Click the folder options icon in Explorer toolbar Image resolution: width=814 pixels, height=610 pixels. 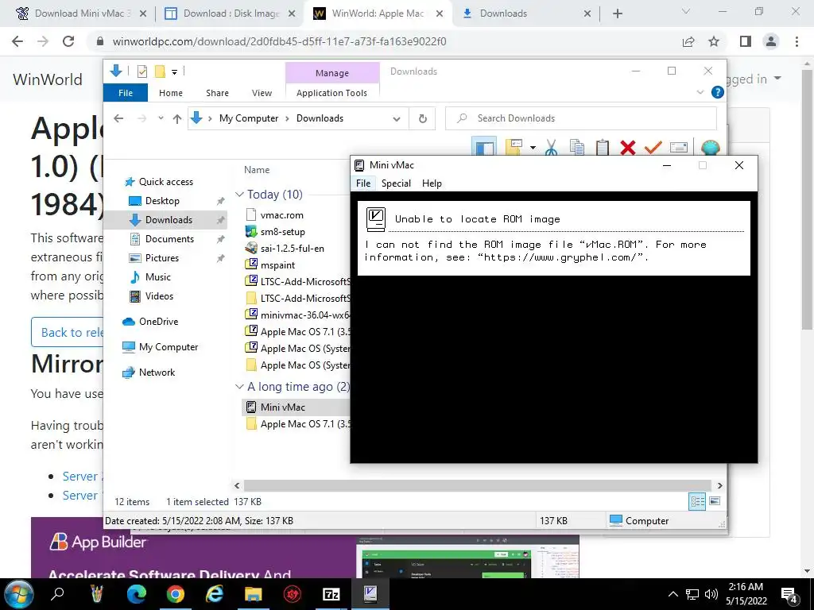pos(514,147)
